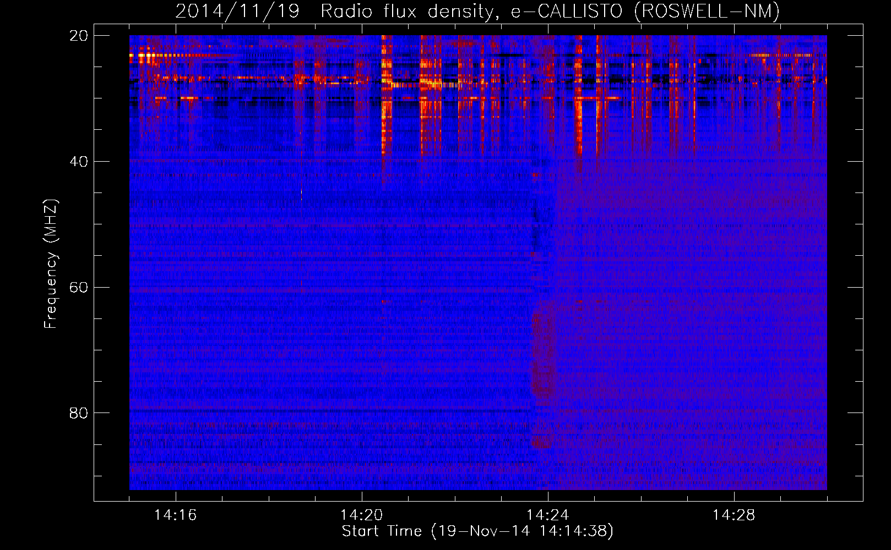Click the plot title '2014/11/19 Radio flux density'
Viewport: 891px width, 550px height.
338,12
